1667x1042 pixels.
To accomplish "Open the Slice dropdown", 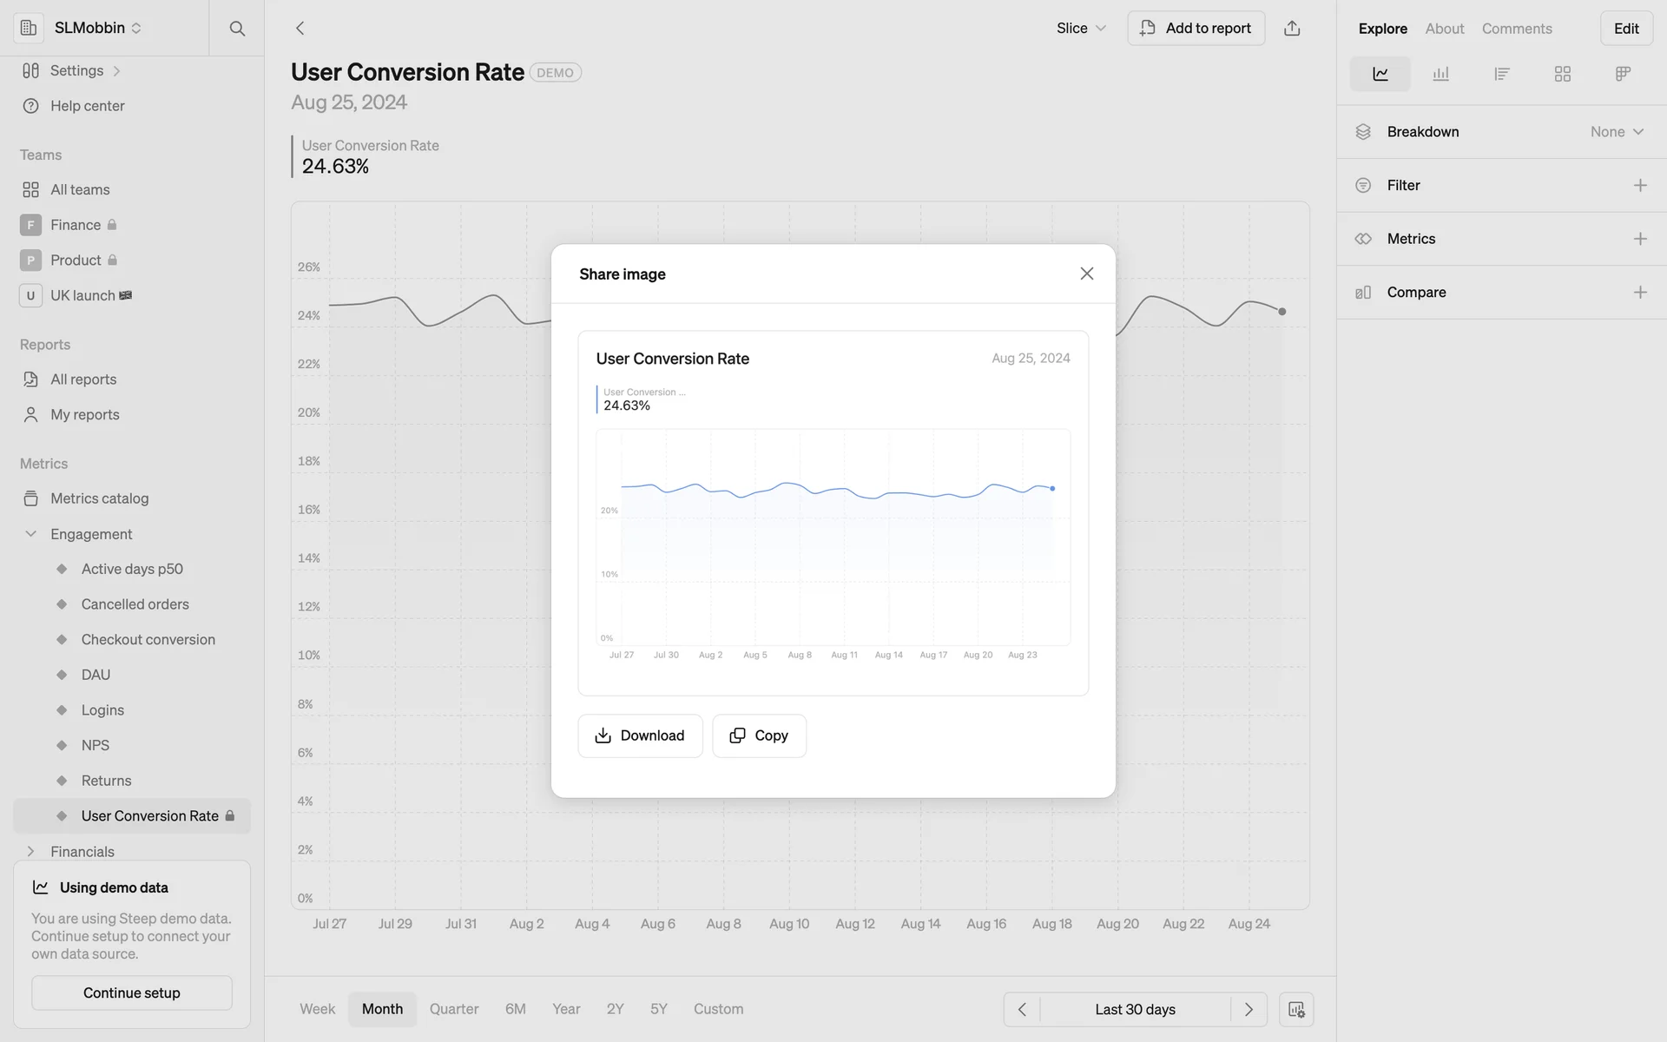I will coord(1080,29).
